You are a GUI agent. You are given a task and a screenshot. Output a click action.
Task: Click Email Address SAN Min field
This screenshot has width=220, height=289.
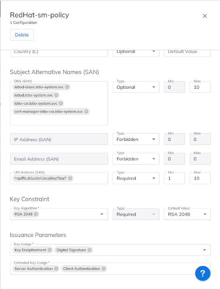pyautogui.click(x=174, y=159)
